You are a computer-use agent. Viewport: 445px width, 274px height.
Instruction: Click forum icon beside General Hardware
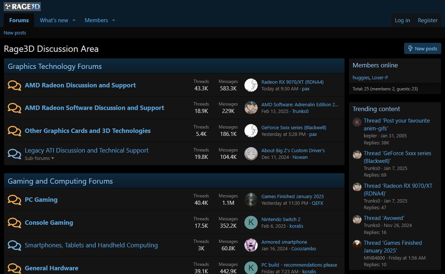coord(14,268)
